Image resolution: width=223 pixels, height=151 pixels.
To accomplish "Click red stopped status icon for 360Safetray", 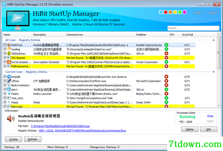I will pyautogui.click(x=167, y=54).
